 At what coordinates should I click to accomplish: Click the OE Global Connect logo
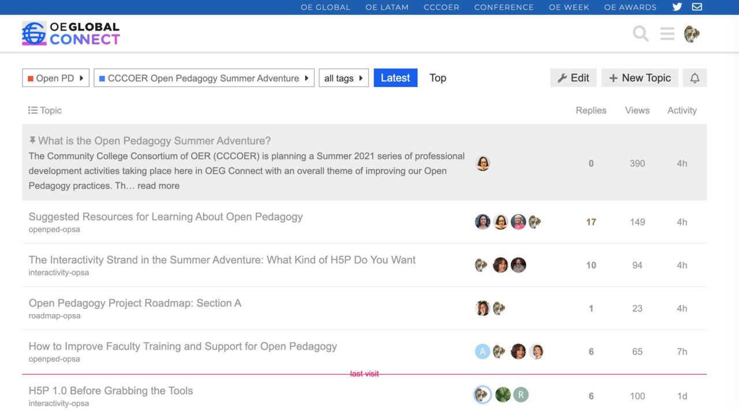(x=71, y=33)
